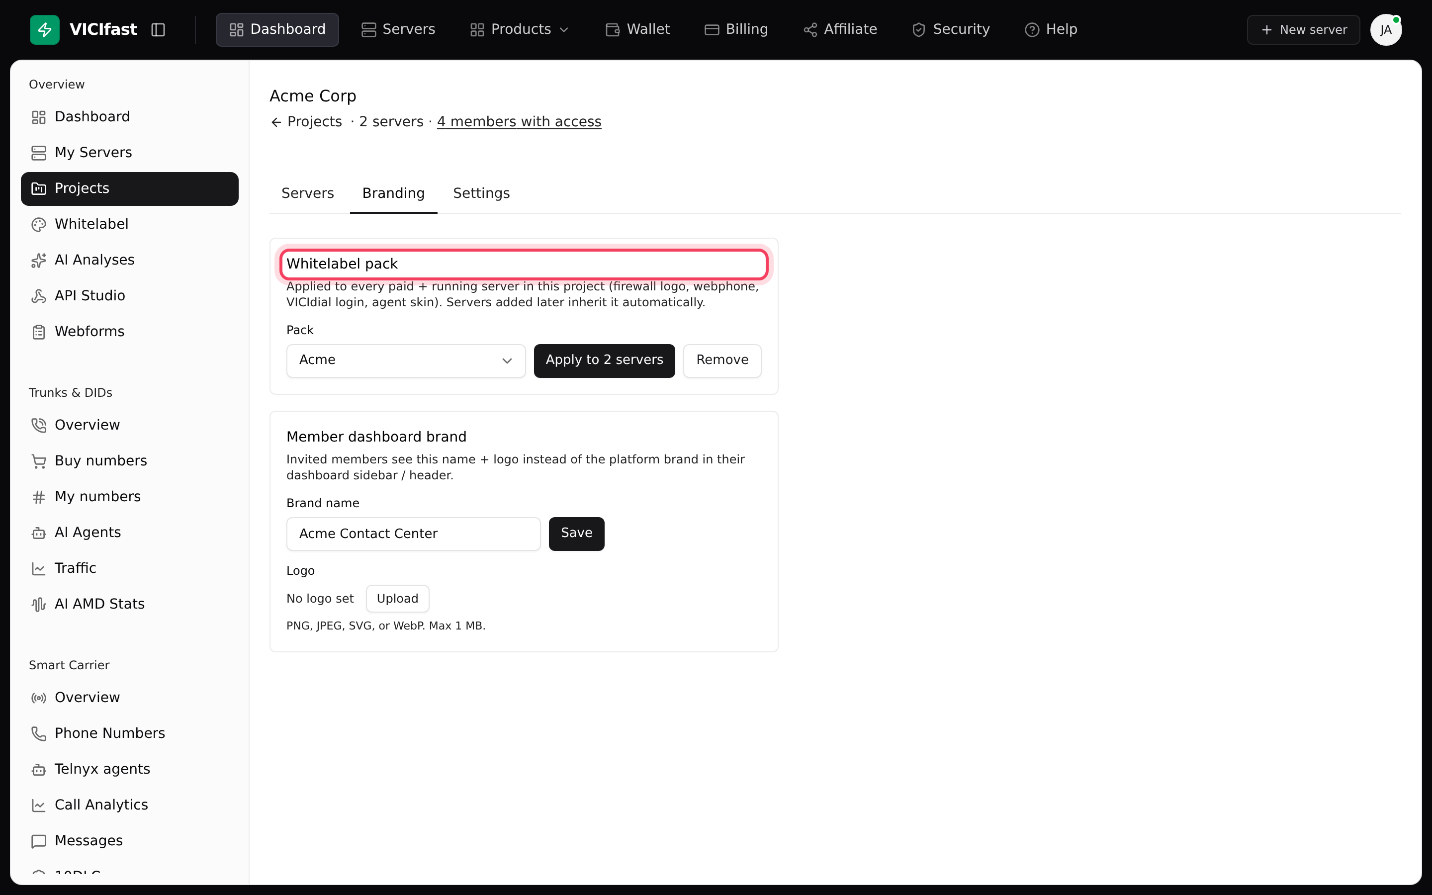
Task: Select the Branding tab
Action: pos(393,193)
